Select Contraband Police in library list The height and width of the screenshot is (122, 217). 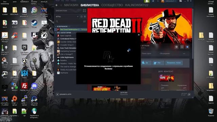point(67,39)
